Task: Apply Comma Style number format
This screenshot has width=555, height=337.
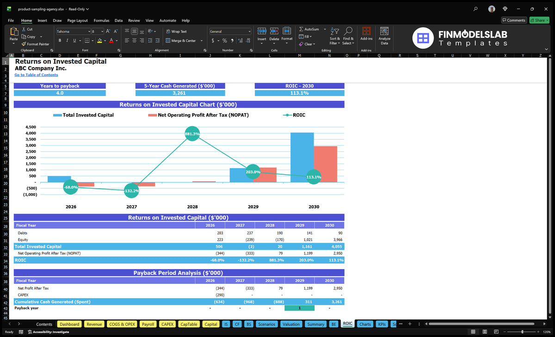Action: pos(232,41)
